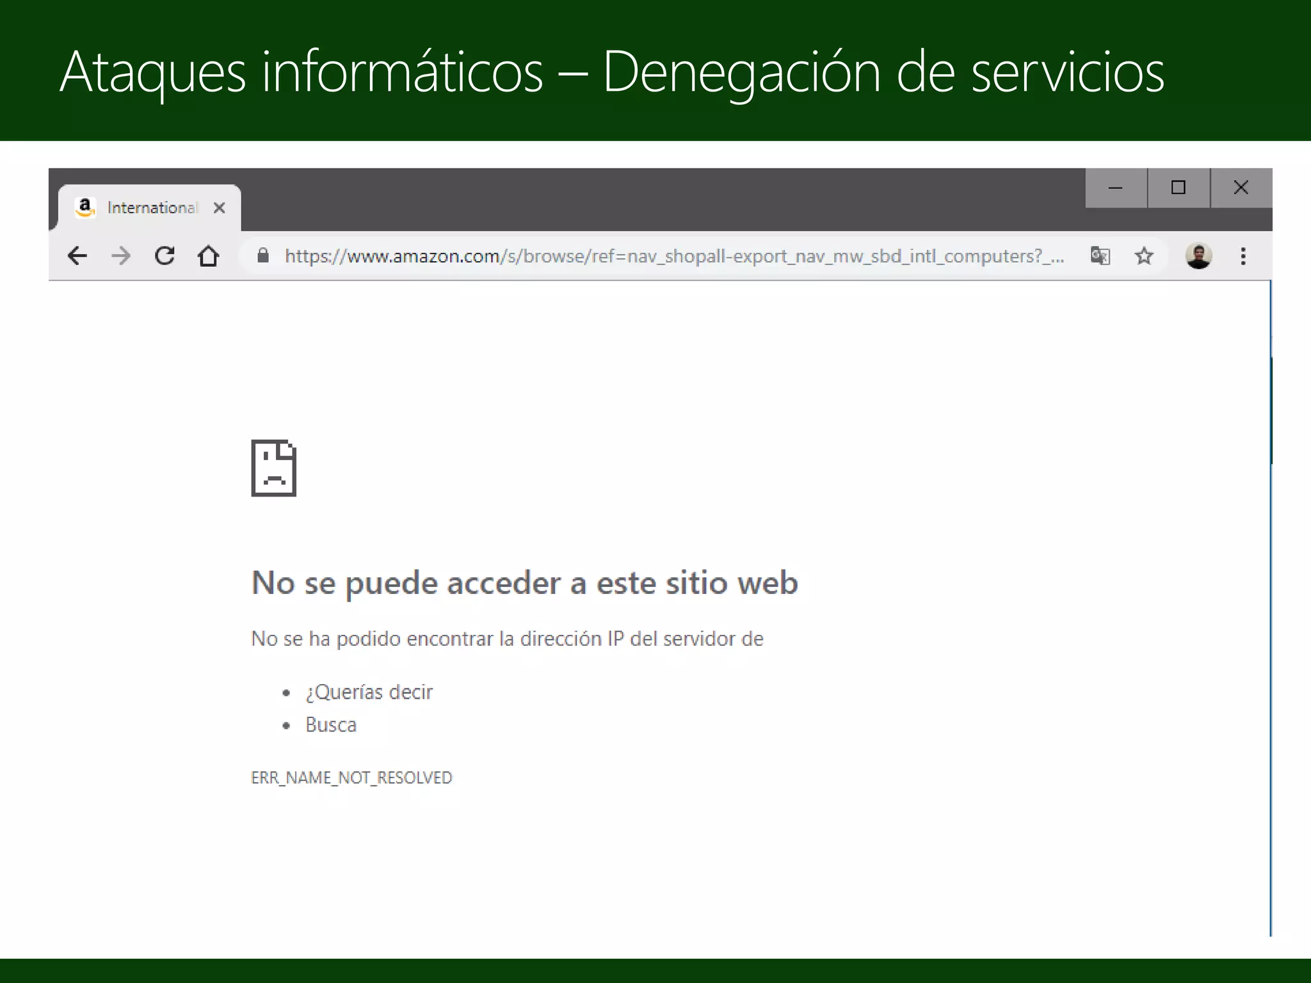The image size is (1311, 983).
Task: Click the ERR_NAME_NOT_RESOLVED error code
Action: (351, 778)
